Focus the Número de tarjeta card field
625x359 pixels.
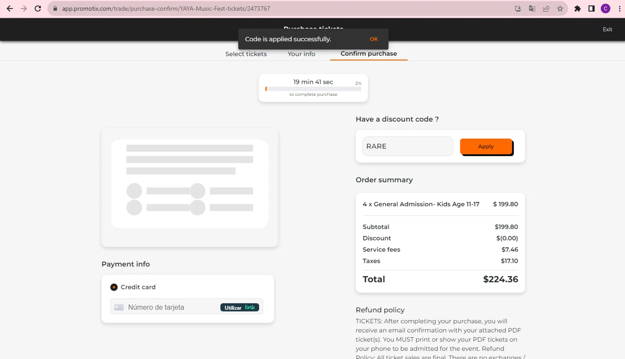pos(187,307)
